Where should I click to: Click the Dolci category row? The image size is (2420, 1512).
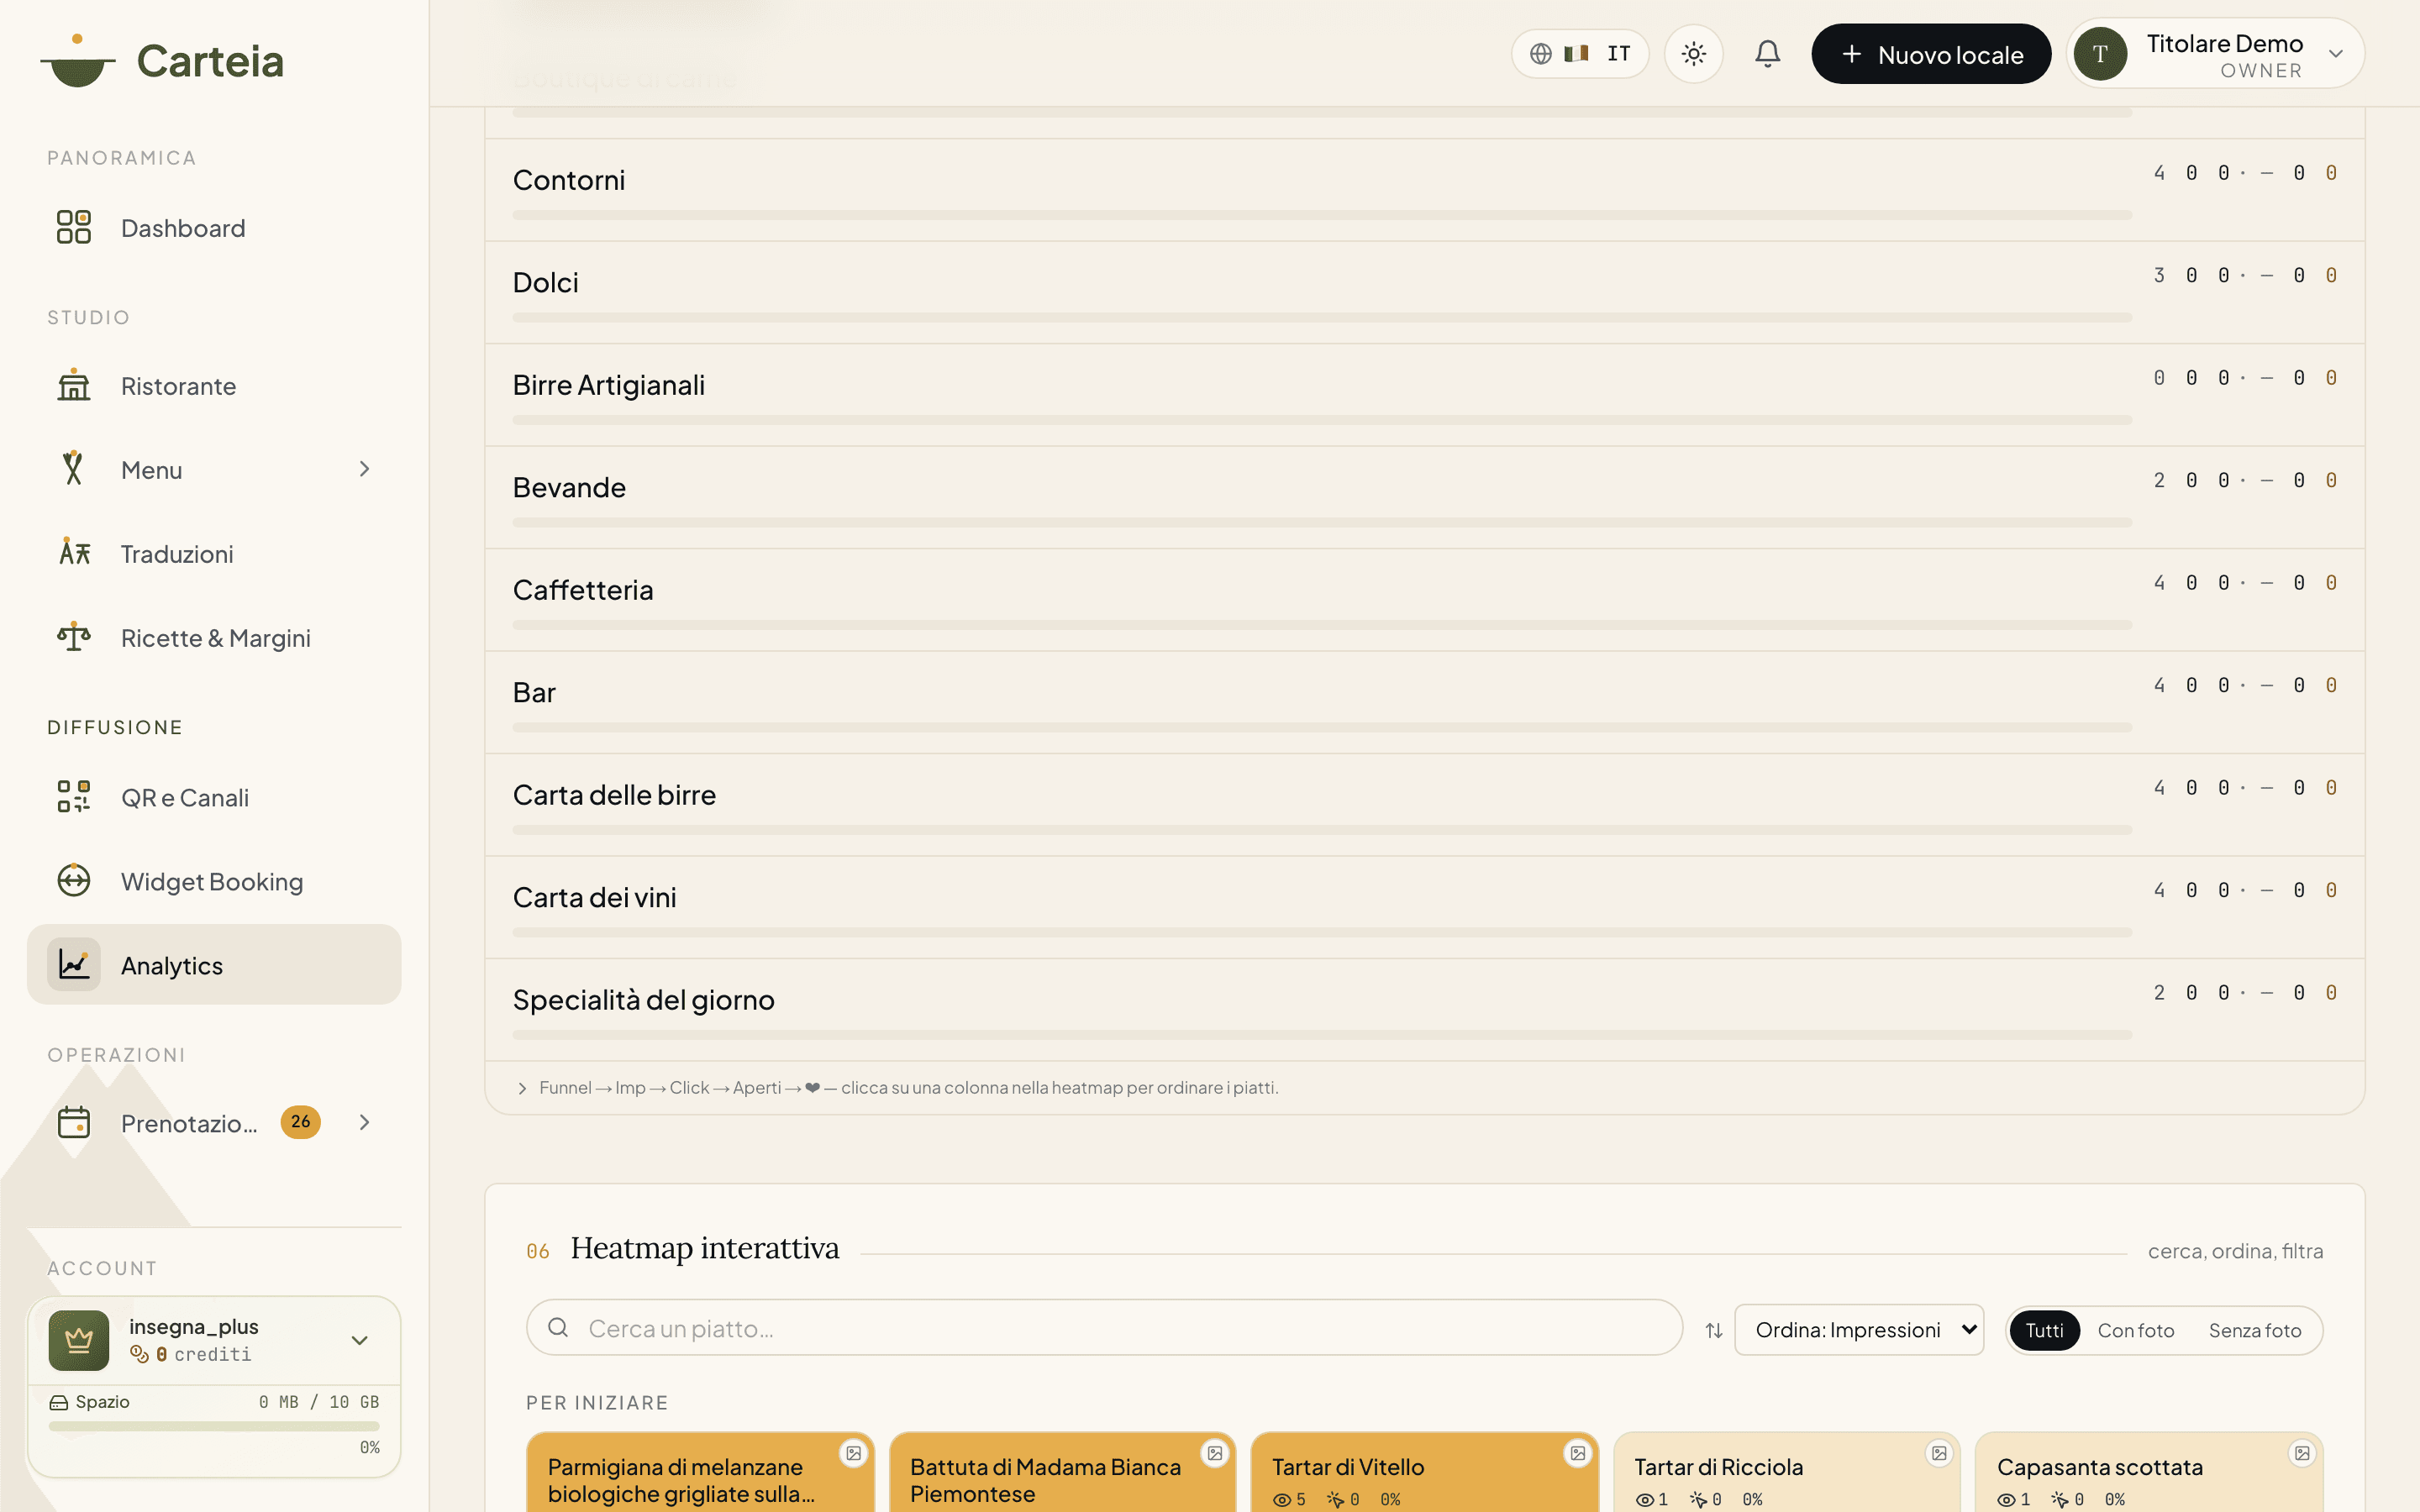(1424, 292)
